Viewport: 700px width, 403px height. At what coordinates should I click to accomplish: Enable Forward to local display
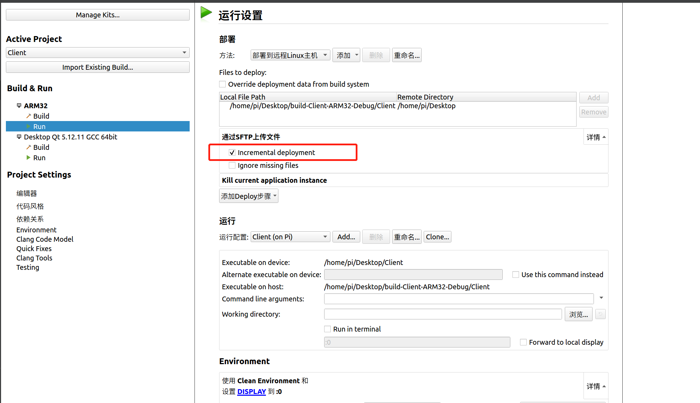(524, 342)
